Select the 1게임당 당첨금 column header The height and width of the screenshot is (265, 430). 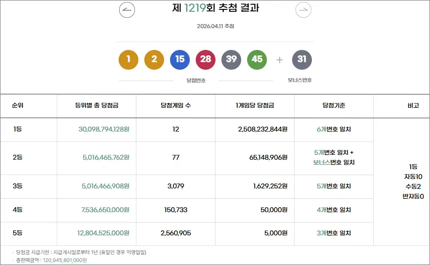coord(255,106)
